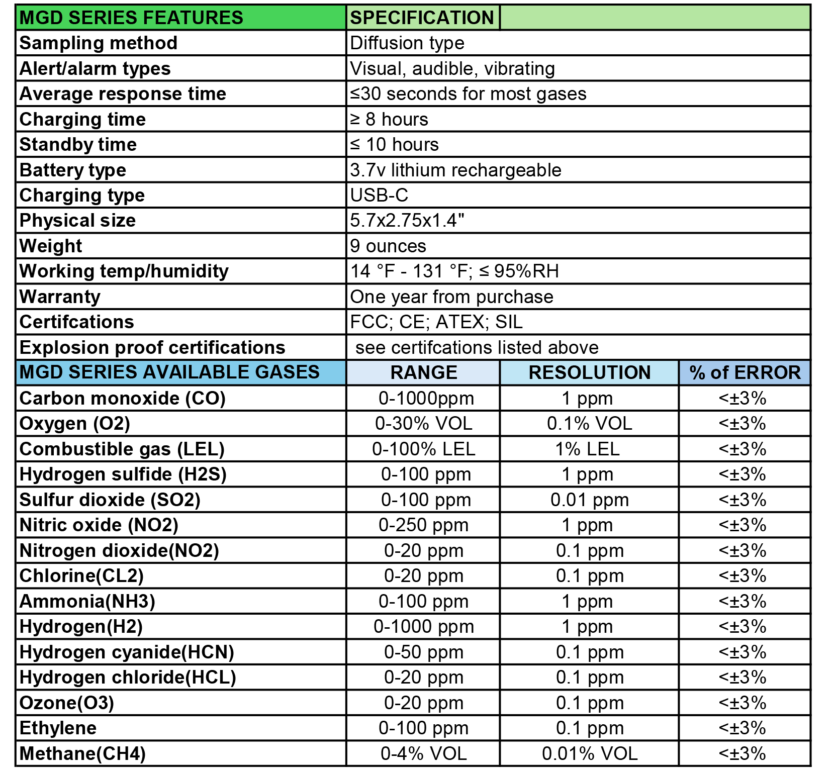The width and height of the screenshot is (833, 771).
Task: Select the Nitric oxide cell
Action: point(180,525)
